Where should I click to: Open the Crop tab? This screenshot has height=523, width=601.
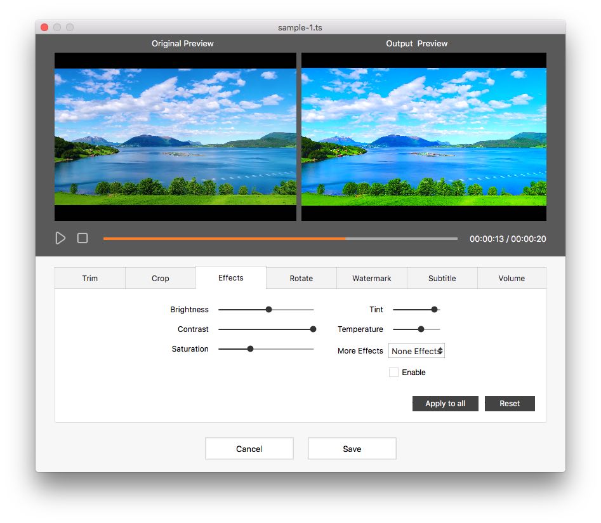pos(160,278)
